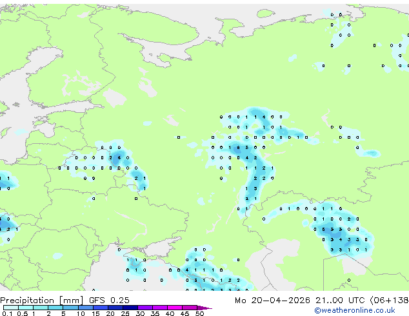This screenshot has height=316, width=409.
Task: Select the 0.1–0.5 mm legend swatch
Action: pyautogui.click(x=11, y=308)
